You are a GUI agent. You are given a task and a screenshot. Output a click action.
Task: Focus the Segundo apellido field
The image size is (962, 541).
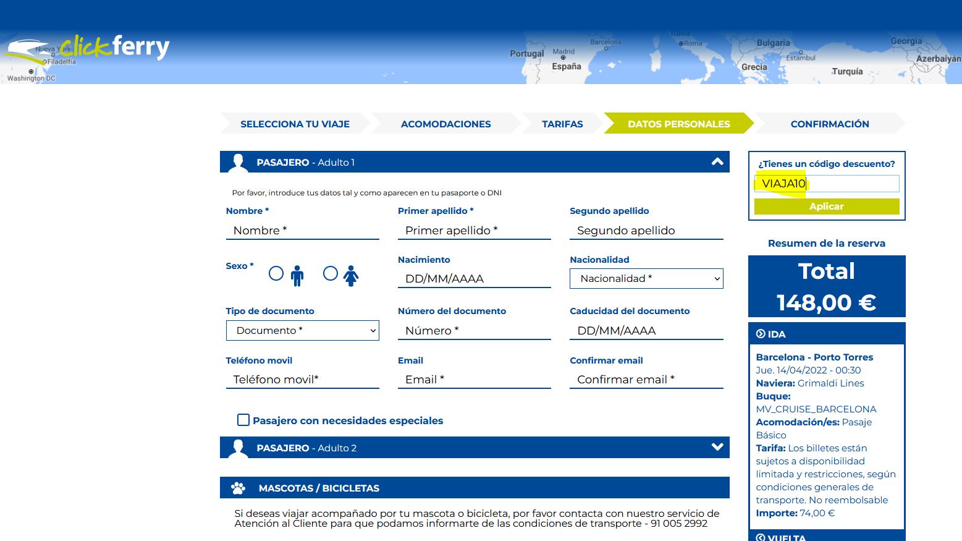tap(646, 231)
